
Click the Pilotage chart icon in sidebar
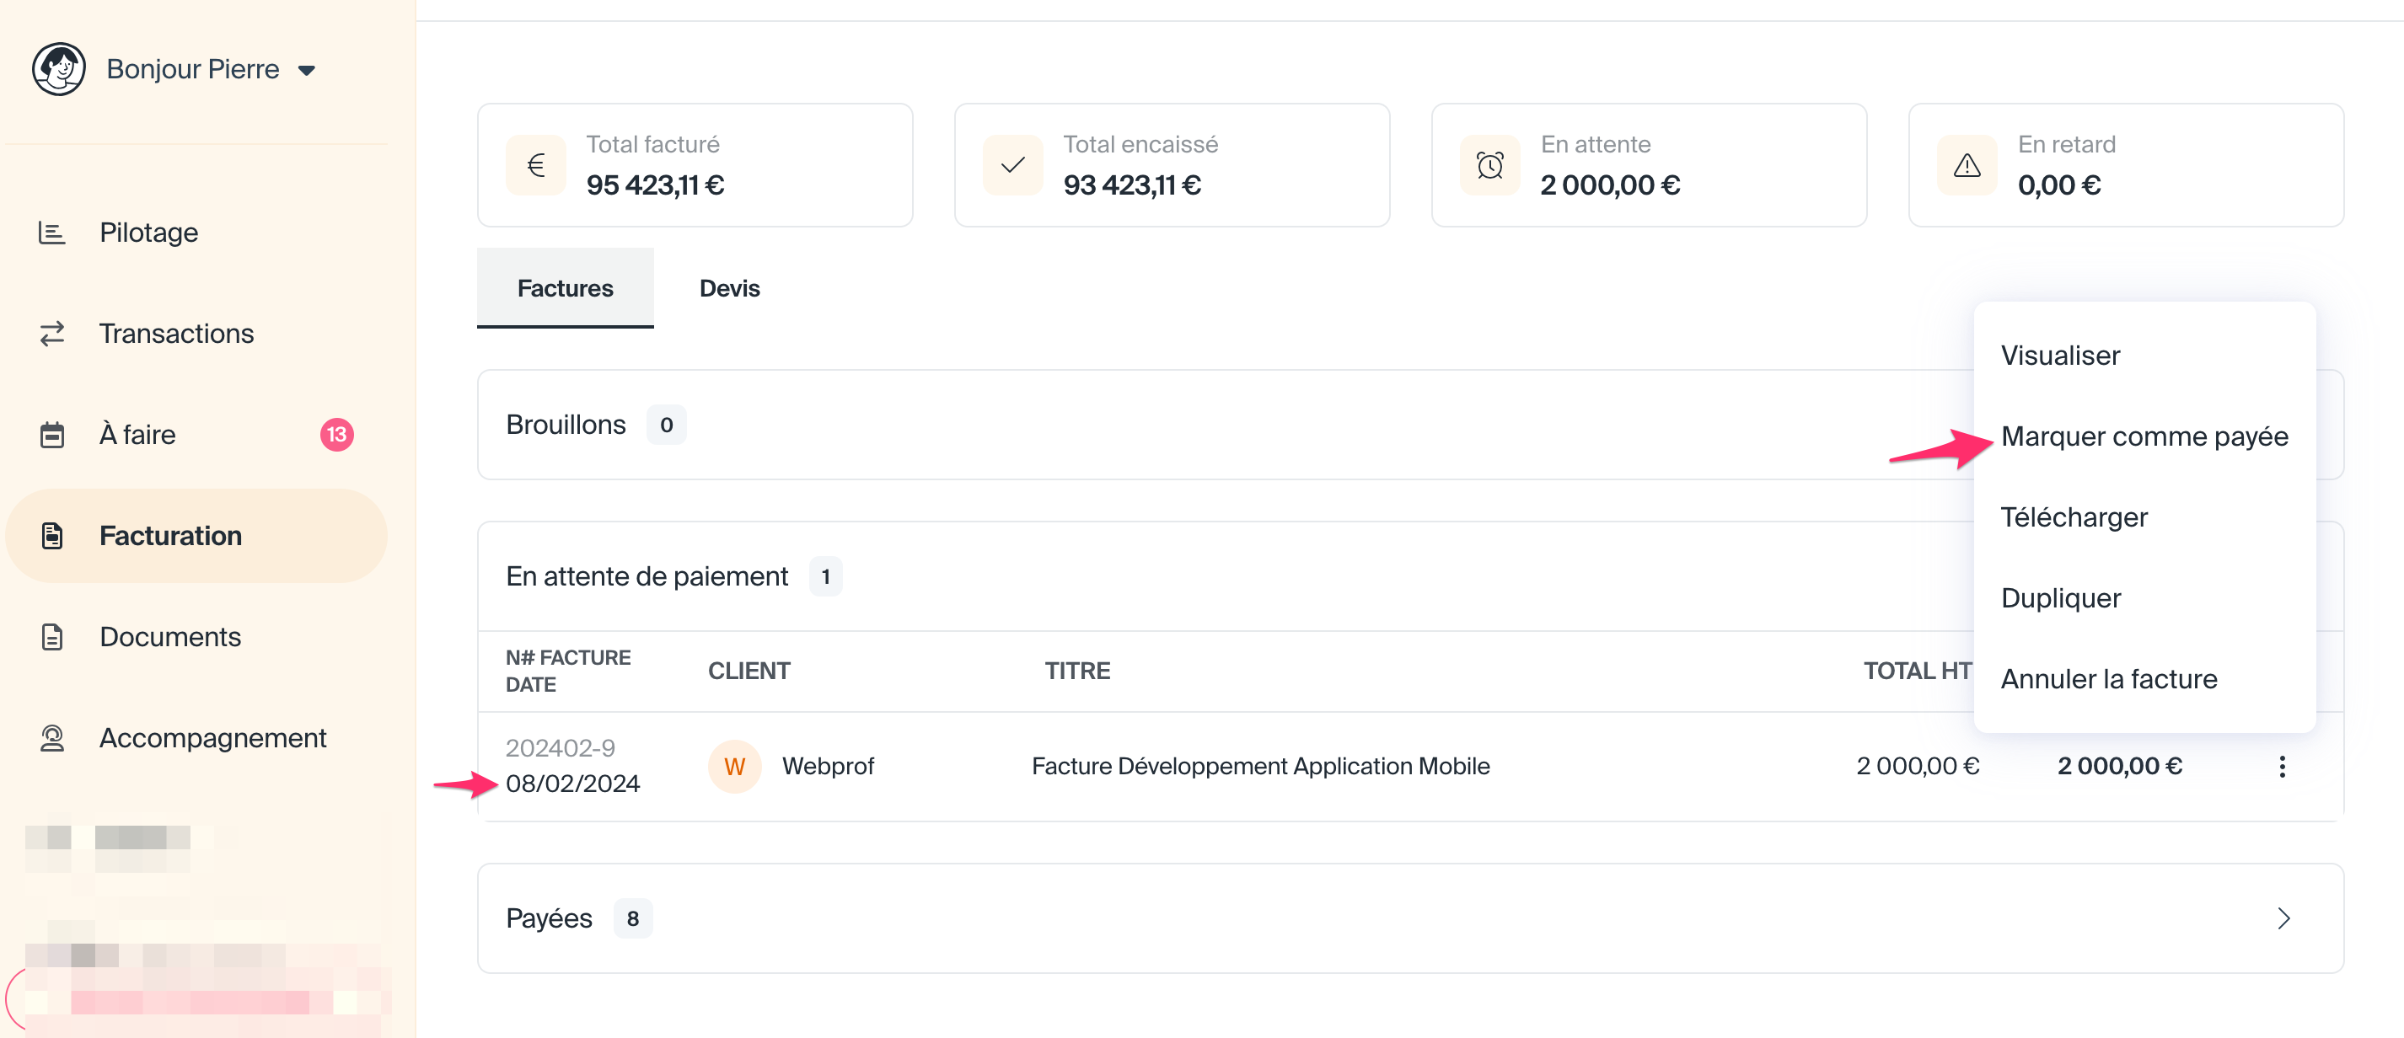[x=51, y=233]
